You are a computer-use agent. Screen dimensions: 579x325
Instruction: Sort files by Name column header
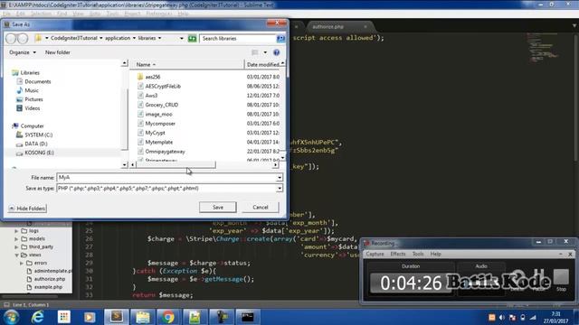(187, 64)
